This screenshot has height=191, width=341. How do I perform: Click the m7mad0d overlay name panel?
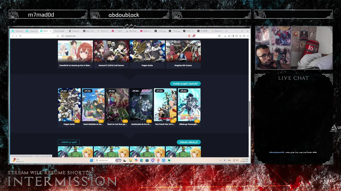tap(48, 15)
